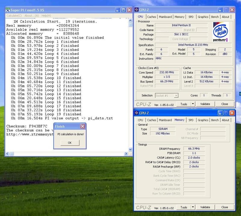Select CPU tab in bottom CPU-Z window
Image resolution: width=241 pixels, height=216 pixels.
click(140, 120)
